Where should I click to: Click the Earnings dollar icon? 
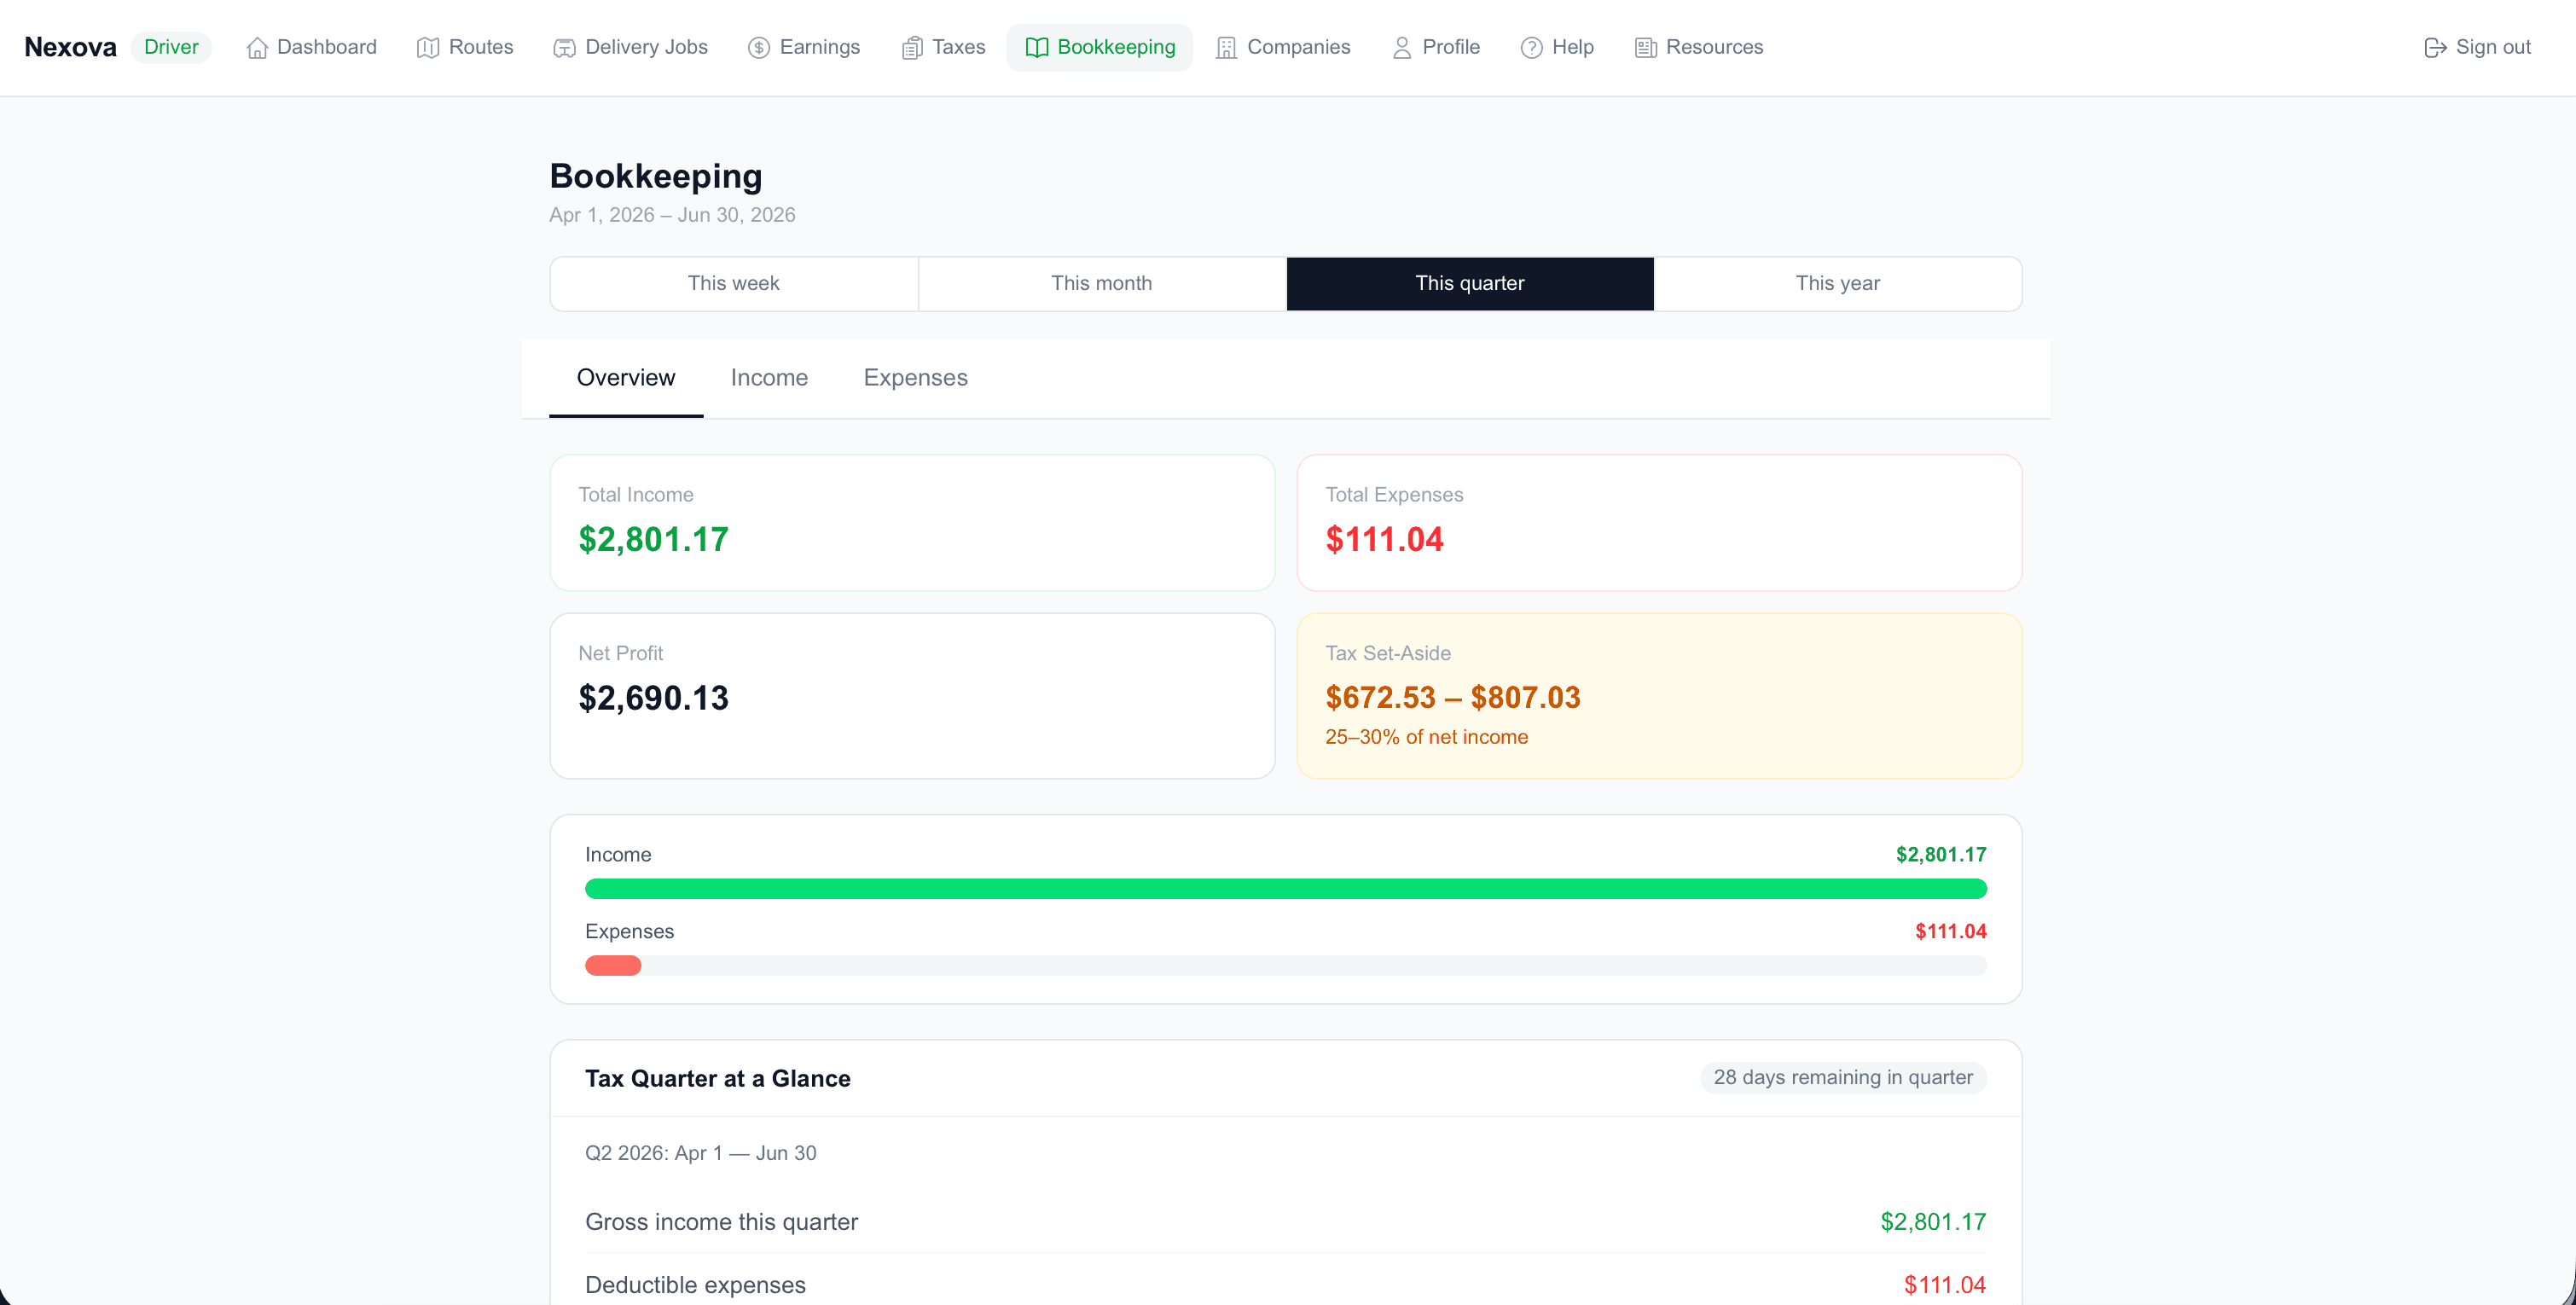click(759, 47)
